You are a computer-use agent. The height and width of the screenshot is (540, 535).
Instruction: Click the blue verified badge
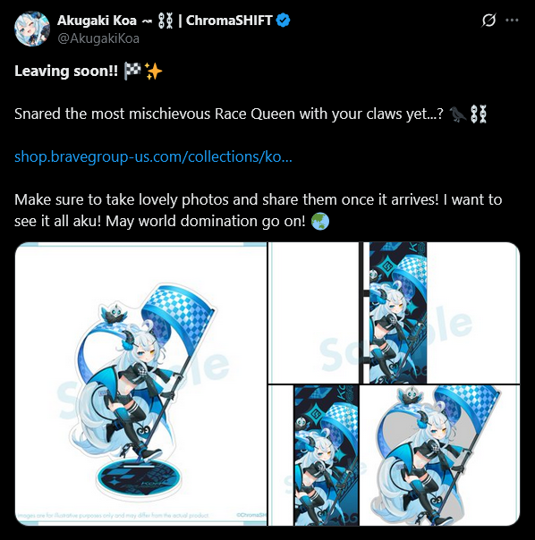(284, 21)
